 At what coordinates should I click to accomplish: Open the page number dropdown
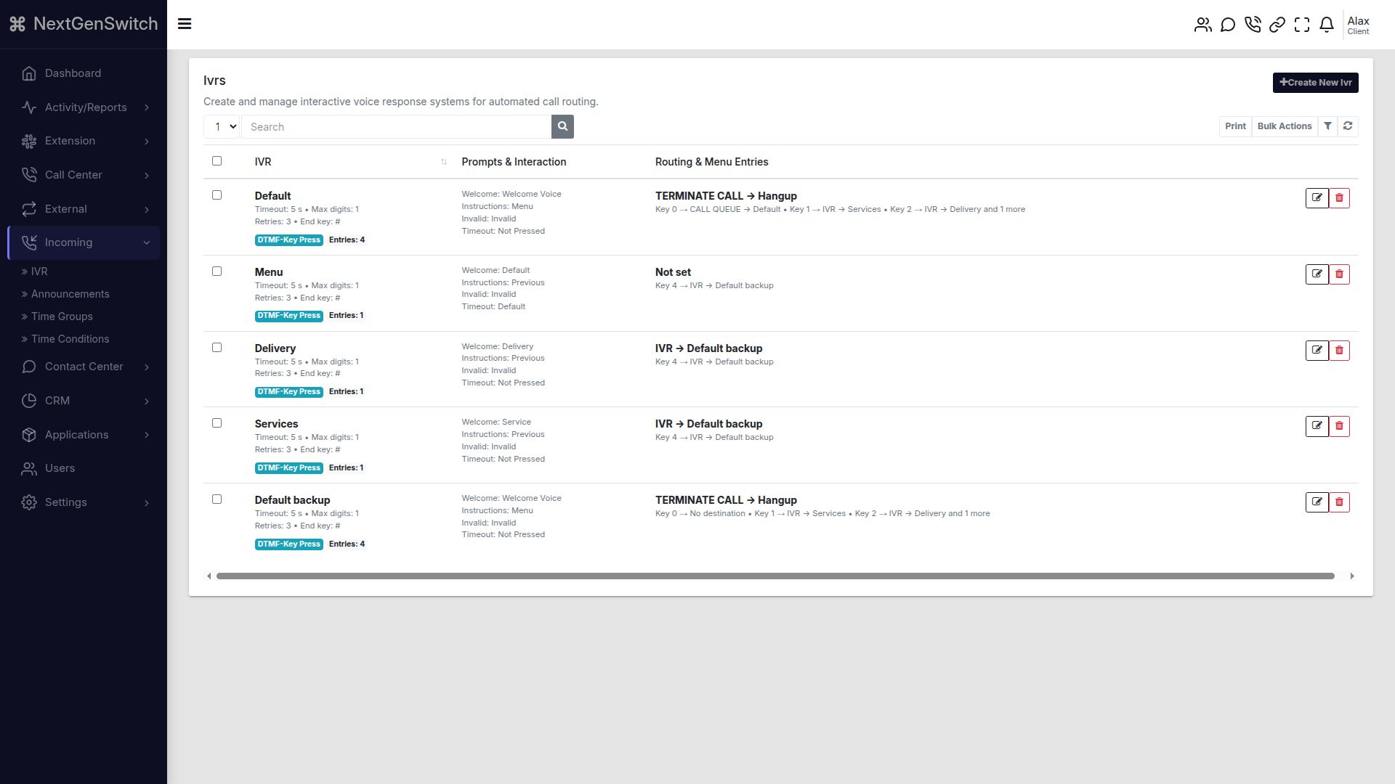(222, 127)
